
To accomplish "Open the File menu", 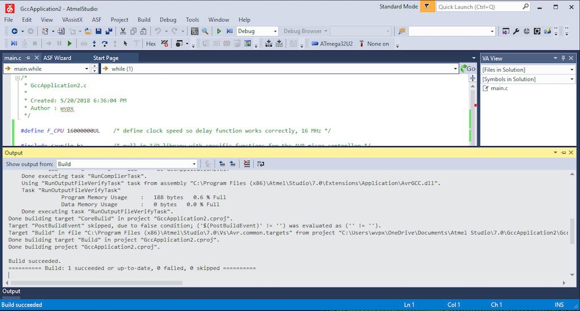I will pyautogui.click(x=8, y=20).
